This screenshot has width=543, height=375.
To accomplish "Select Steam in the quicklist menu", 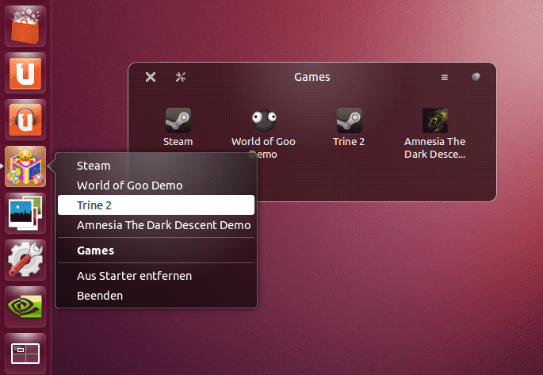I will [x=94, y=166].
